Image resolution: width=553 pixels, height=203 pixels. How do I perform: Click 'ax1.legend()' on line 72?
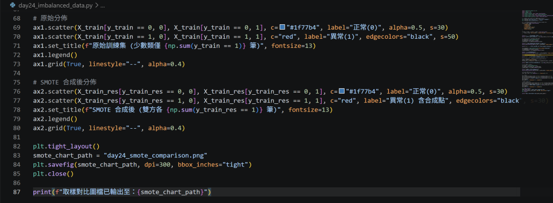pos(56,55)
